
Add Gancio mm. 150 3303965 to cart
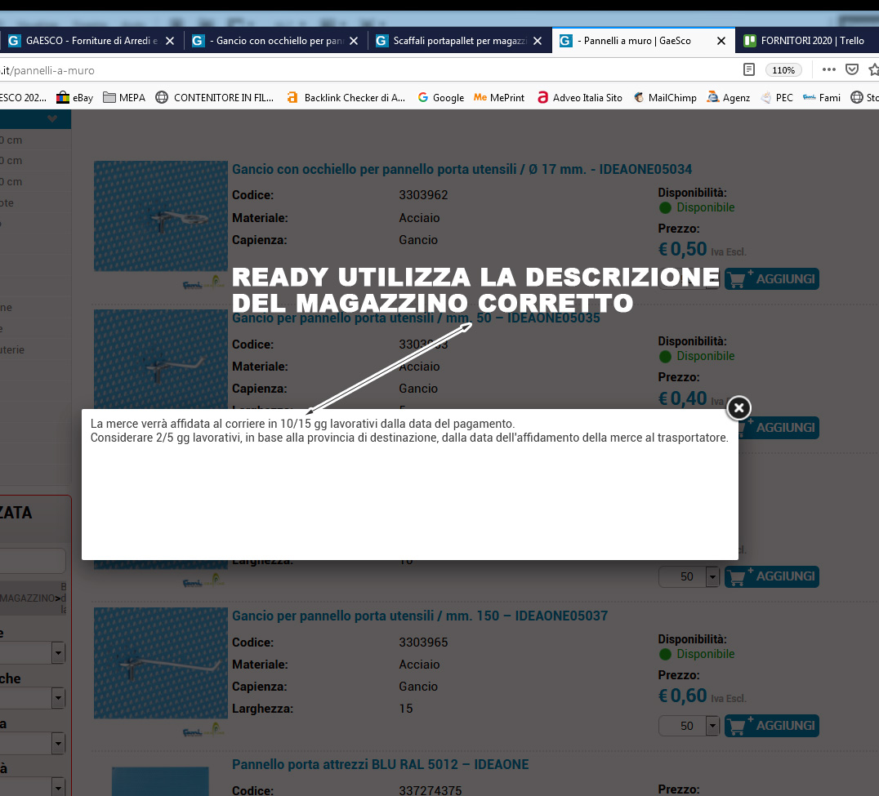tap(771, 726)
